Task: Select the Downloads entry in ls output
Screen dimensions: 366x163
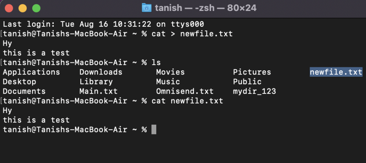Action: coord(101,72)
